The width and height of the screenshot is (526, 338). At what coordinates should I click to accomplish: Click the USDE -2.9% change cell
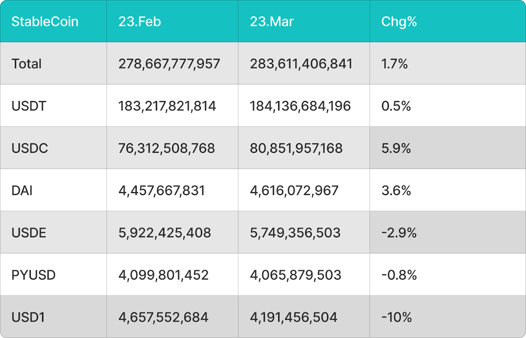click(x=399, y=233)
